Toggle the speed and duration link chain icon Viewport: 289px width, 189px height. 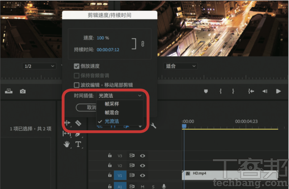[x=143, y=44]
